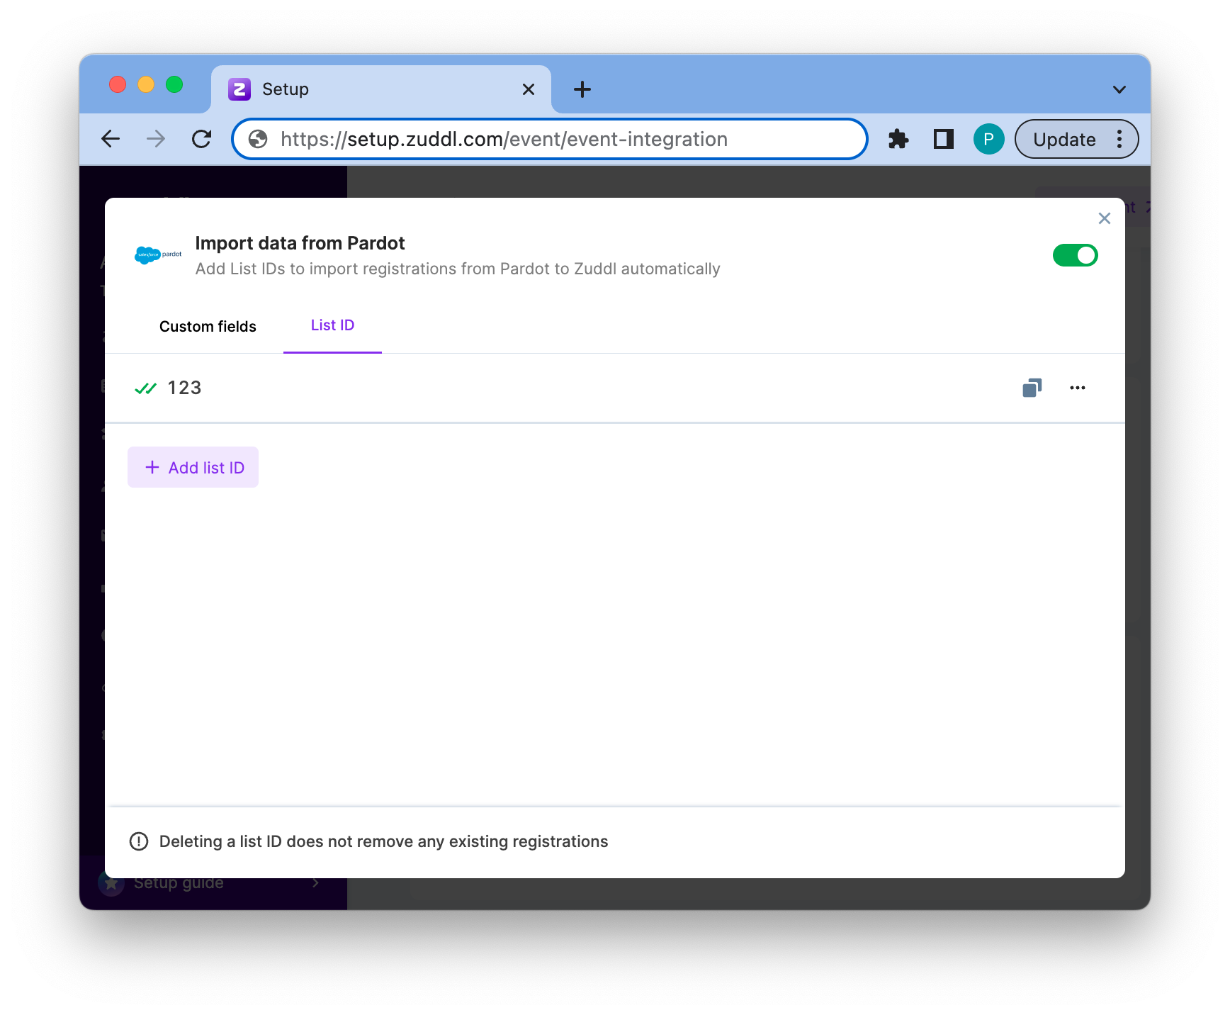Click the Import data from Pardot heading
1230x1015 pixels.
coord(300,243)
